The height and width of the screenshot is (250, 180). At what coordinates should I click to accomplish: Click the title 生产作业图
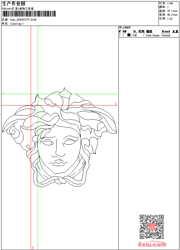coord(14,4)
